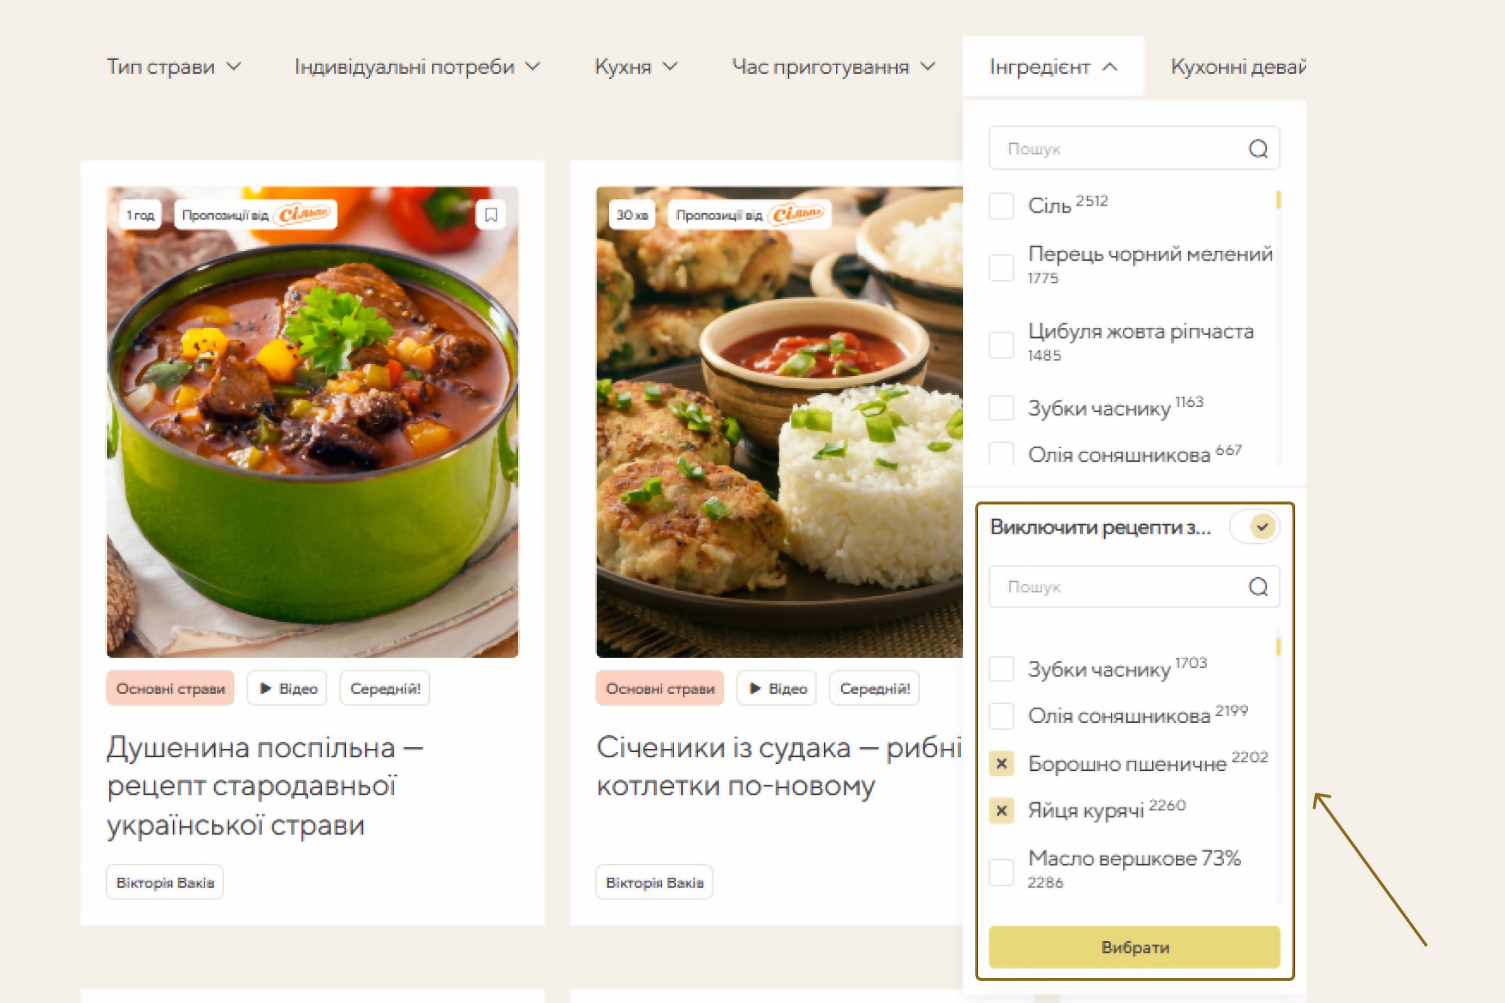
Task: Collapse the Інгредієнт filter tab
Action: pyautogui.click(x=1053, y=67)
